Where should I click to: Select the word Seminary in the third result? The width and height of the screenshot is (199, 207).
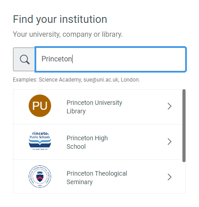(x=80, y=182)
